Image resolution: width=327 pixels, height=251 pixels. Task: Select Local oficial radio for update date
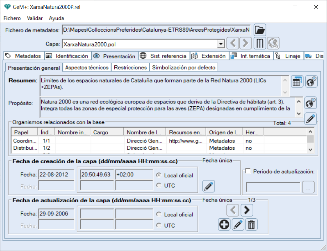pos(159,214)
